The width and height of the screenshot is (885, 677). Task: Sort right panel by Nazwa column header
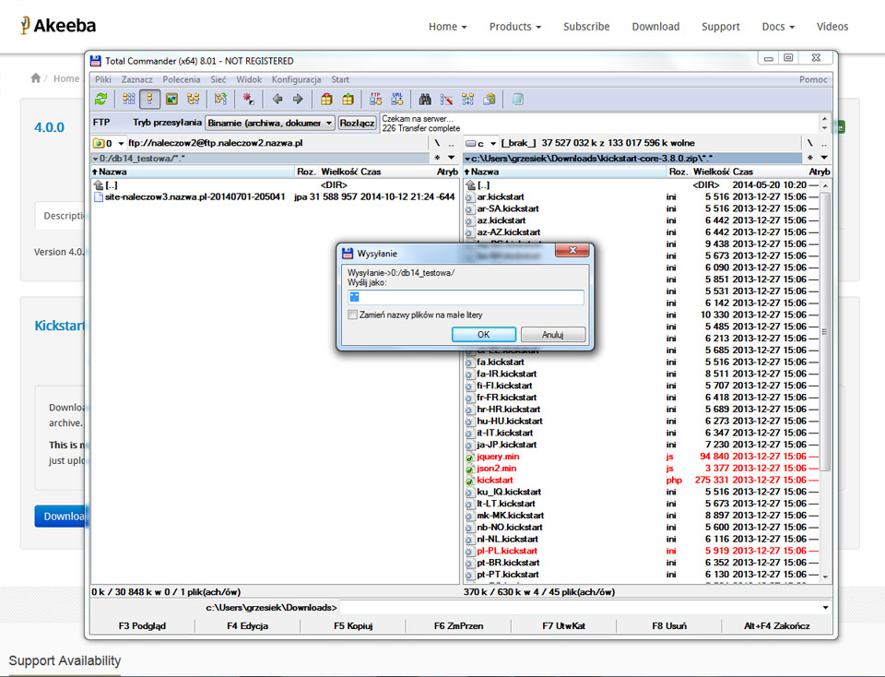click(x=564, y=172)
